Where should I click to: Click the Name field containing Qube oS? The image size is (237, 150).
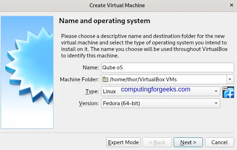click(168, 68)
